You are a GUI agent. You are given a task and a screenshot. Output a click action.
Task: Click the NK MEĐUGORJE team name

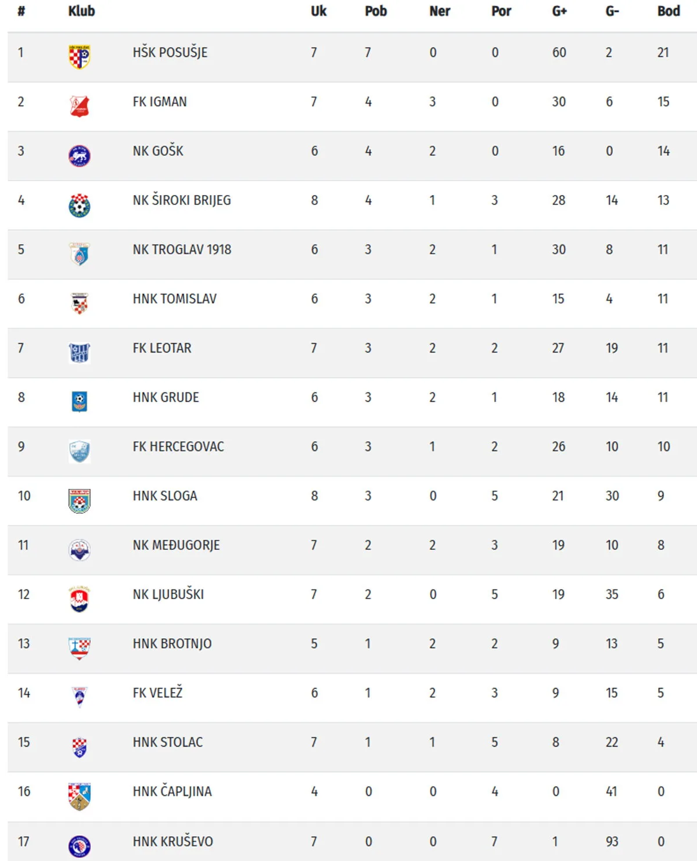tap(176, 545)
